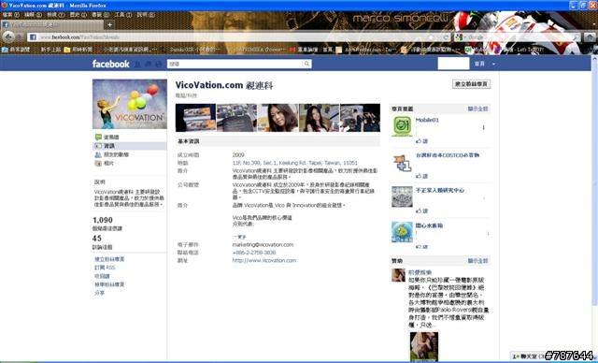Image resolution: width=598 pixels, height=363 pixels.
Task: Open the www.vicovation.com website link
Action: coord(263,261)
